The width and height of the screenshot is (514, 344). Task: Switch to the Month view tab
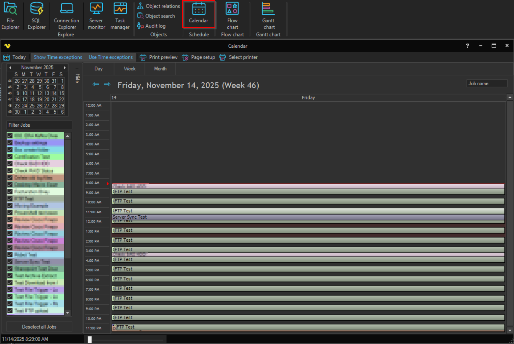160,69
